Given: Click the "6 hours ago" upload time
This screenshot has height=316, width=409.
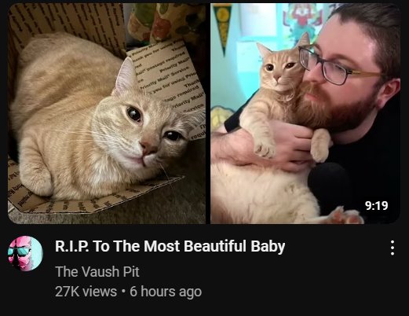Looking at the screenshot, I should (x=166, y=292).
